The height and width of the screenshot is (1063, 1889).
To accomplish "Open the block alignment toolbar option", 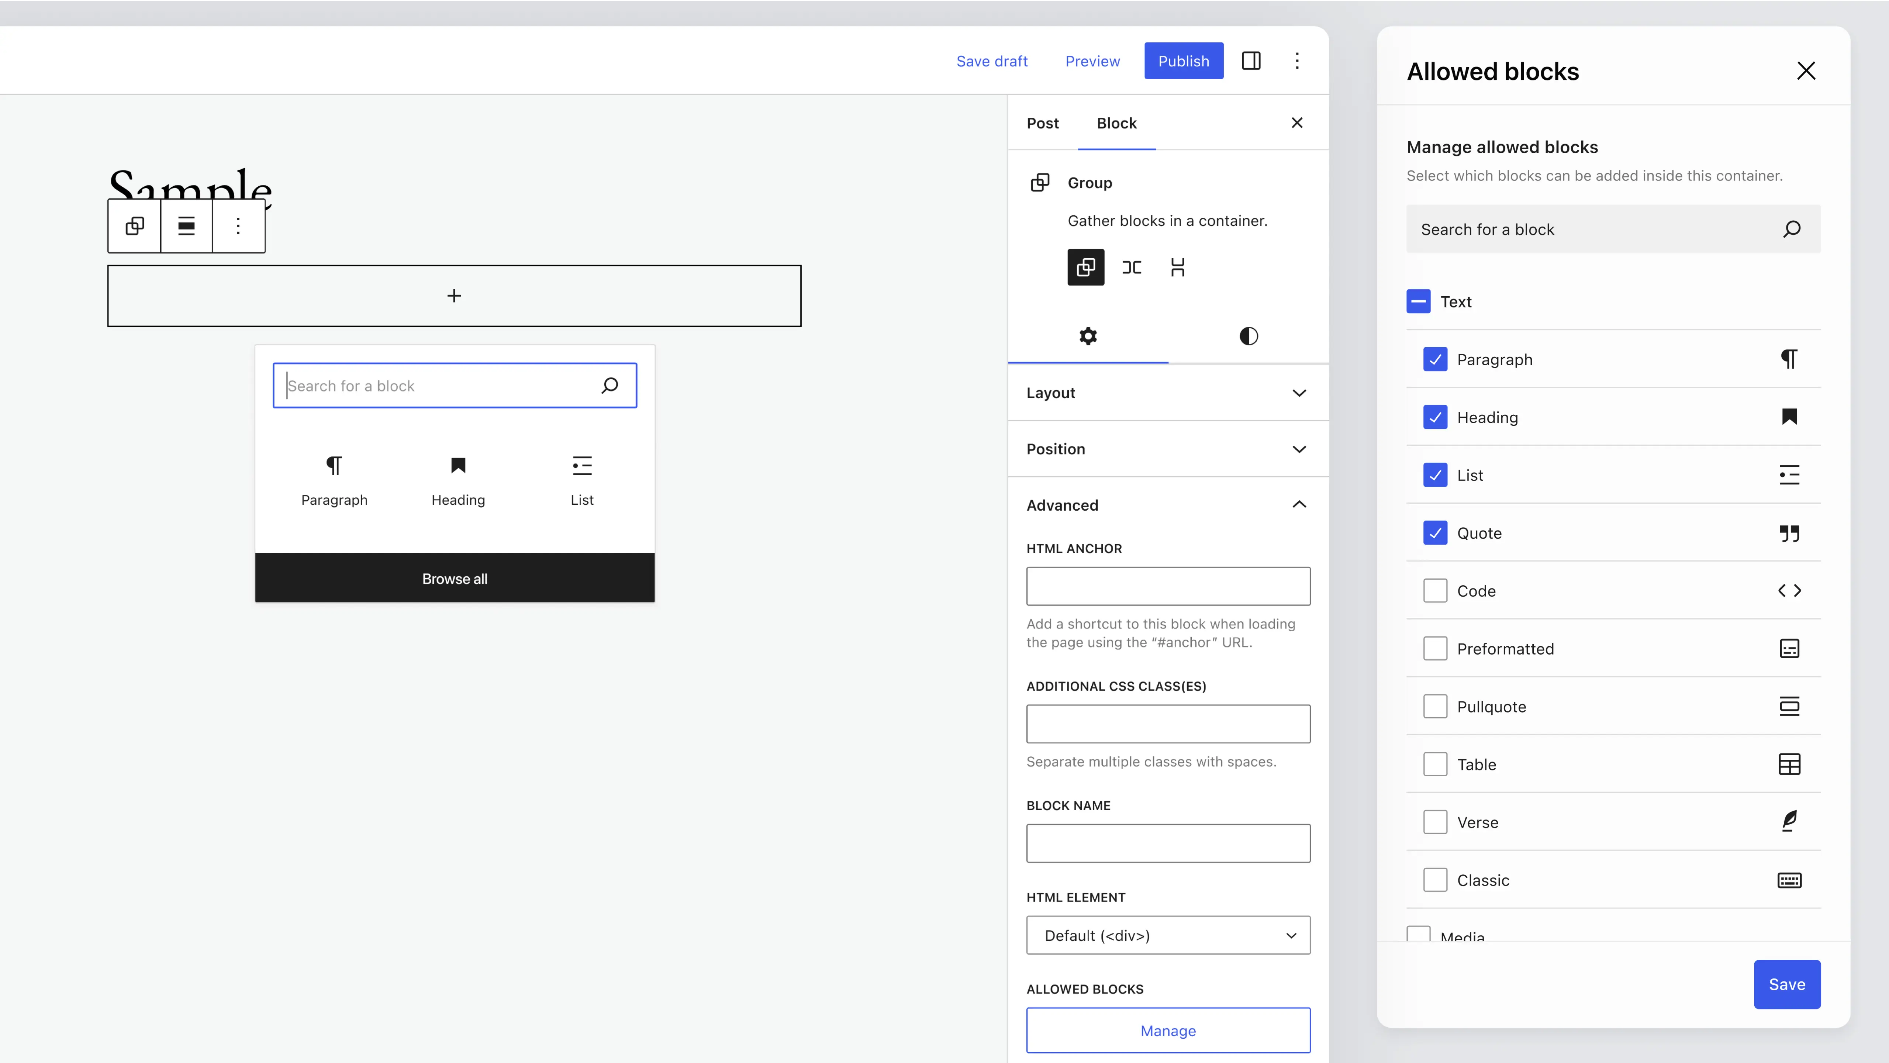I will tap(186, 226).
